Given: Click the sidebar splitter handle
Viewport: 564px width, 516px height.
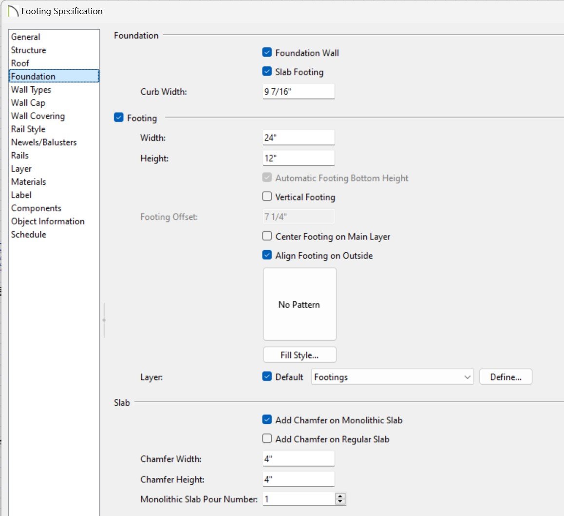Looking at the screenshot, I should pyautogui.click(x=104, y=320).
